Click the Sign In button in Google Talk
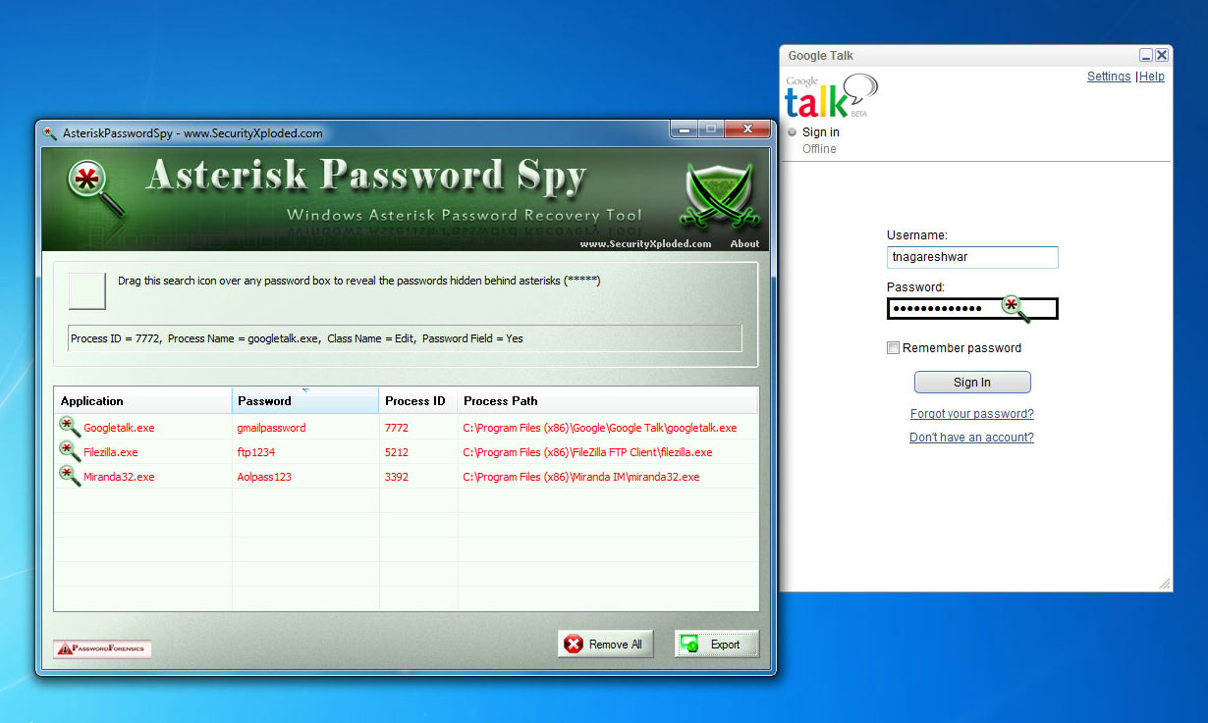The height and width of the screenshot is (723, 1208). (x=972, y=383)
